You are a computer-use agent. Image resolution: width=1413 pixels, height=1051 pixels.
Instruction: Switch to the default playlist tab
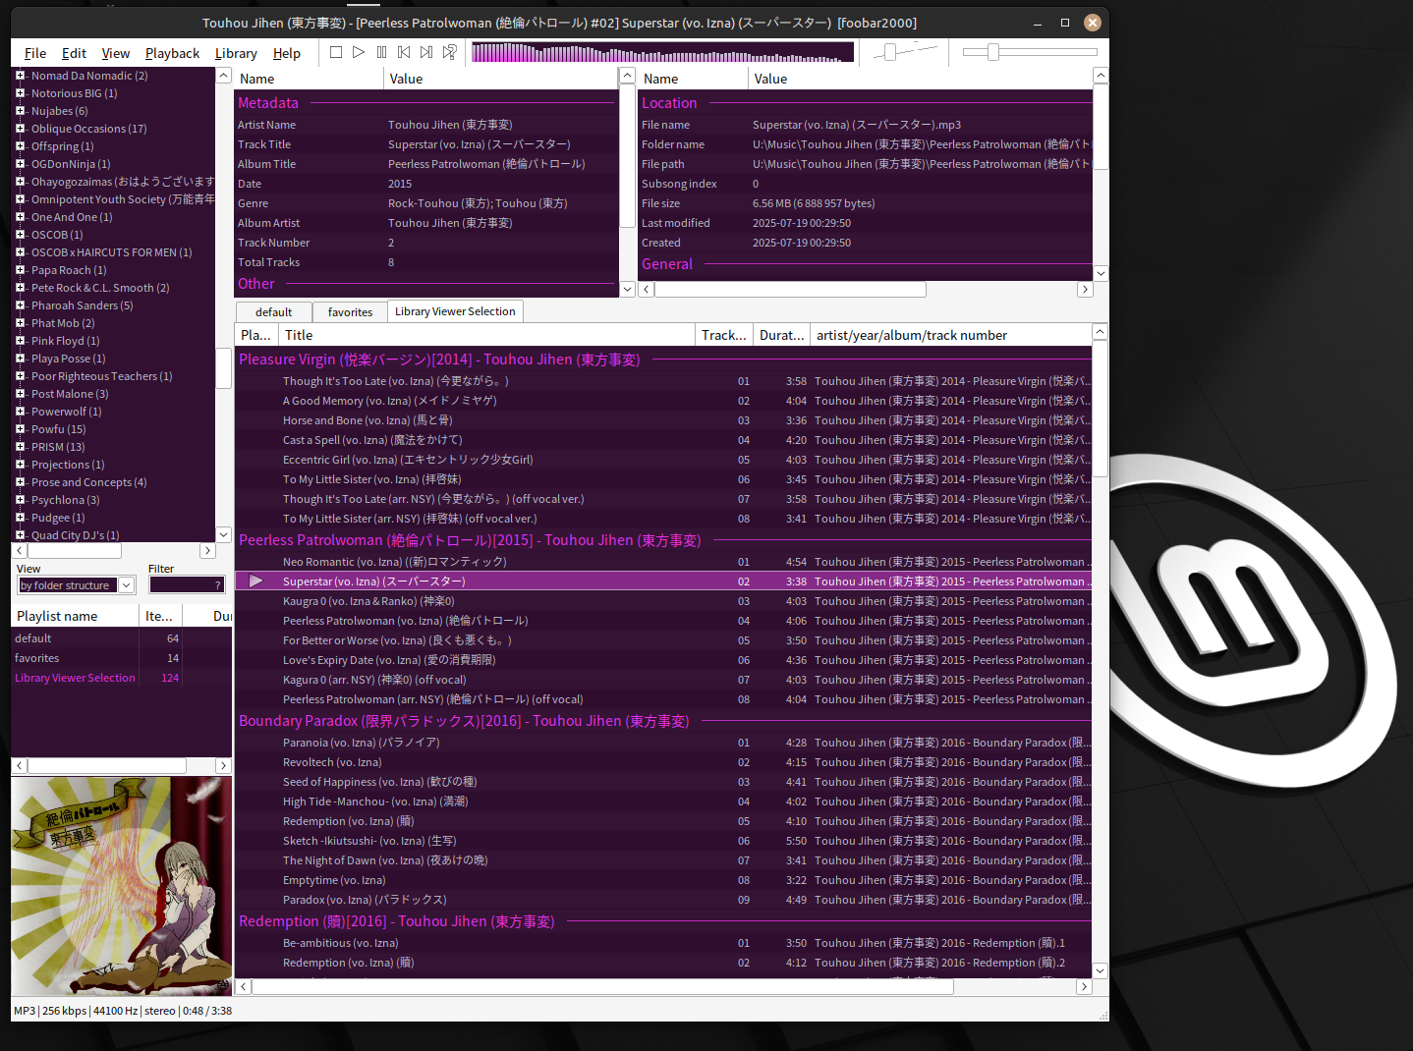point(273,312)
